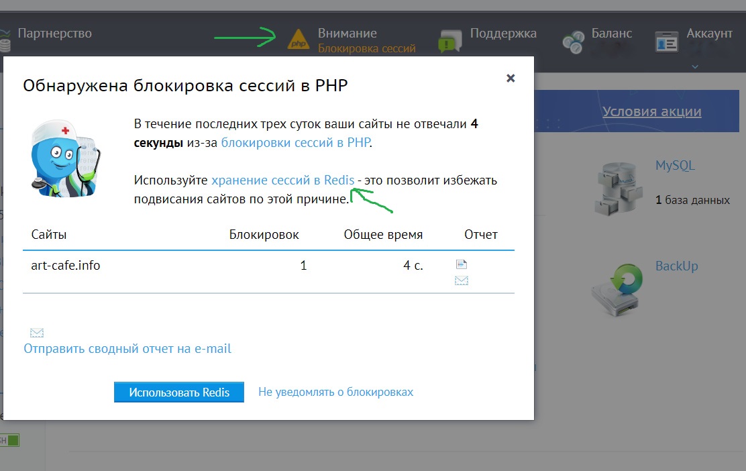The height and width of the screenshot is (471, 746).
Task: Click the Блокировок column header
Action: 264,235
